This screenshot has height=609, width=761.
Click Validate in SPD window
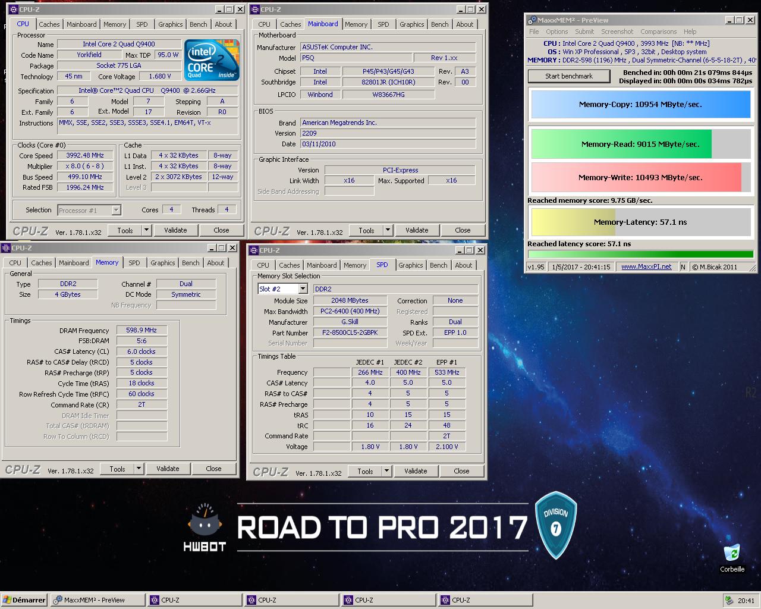(x=416, y=471)
